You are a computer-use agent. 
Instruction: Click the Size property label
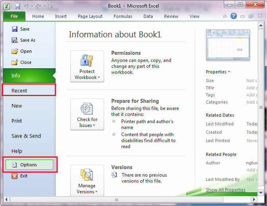click(x=210, y=81)
